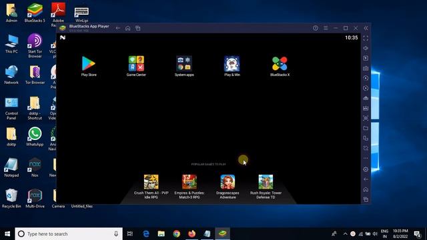
Task: Click the home icon in BlueStacks title bar
Action: click(127, 28)
